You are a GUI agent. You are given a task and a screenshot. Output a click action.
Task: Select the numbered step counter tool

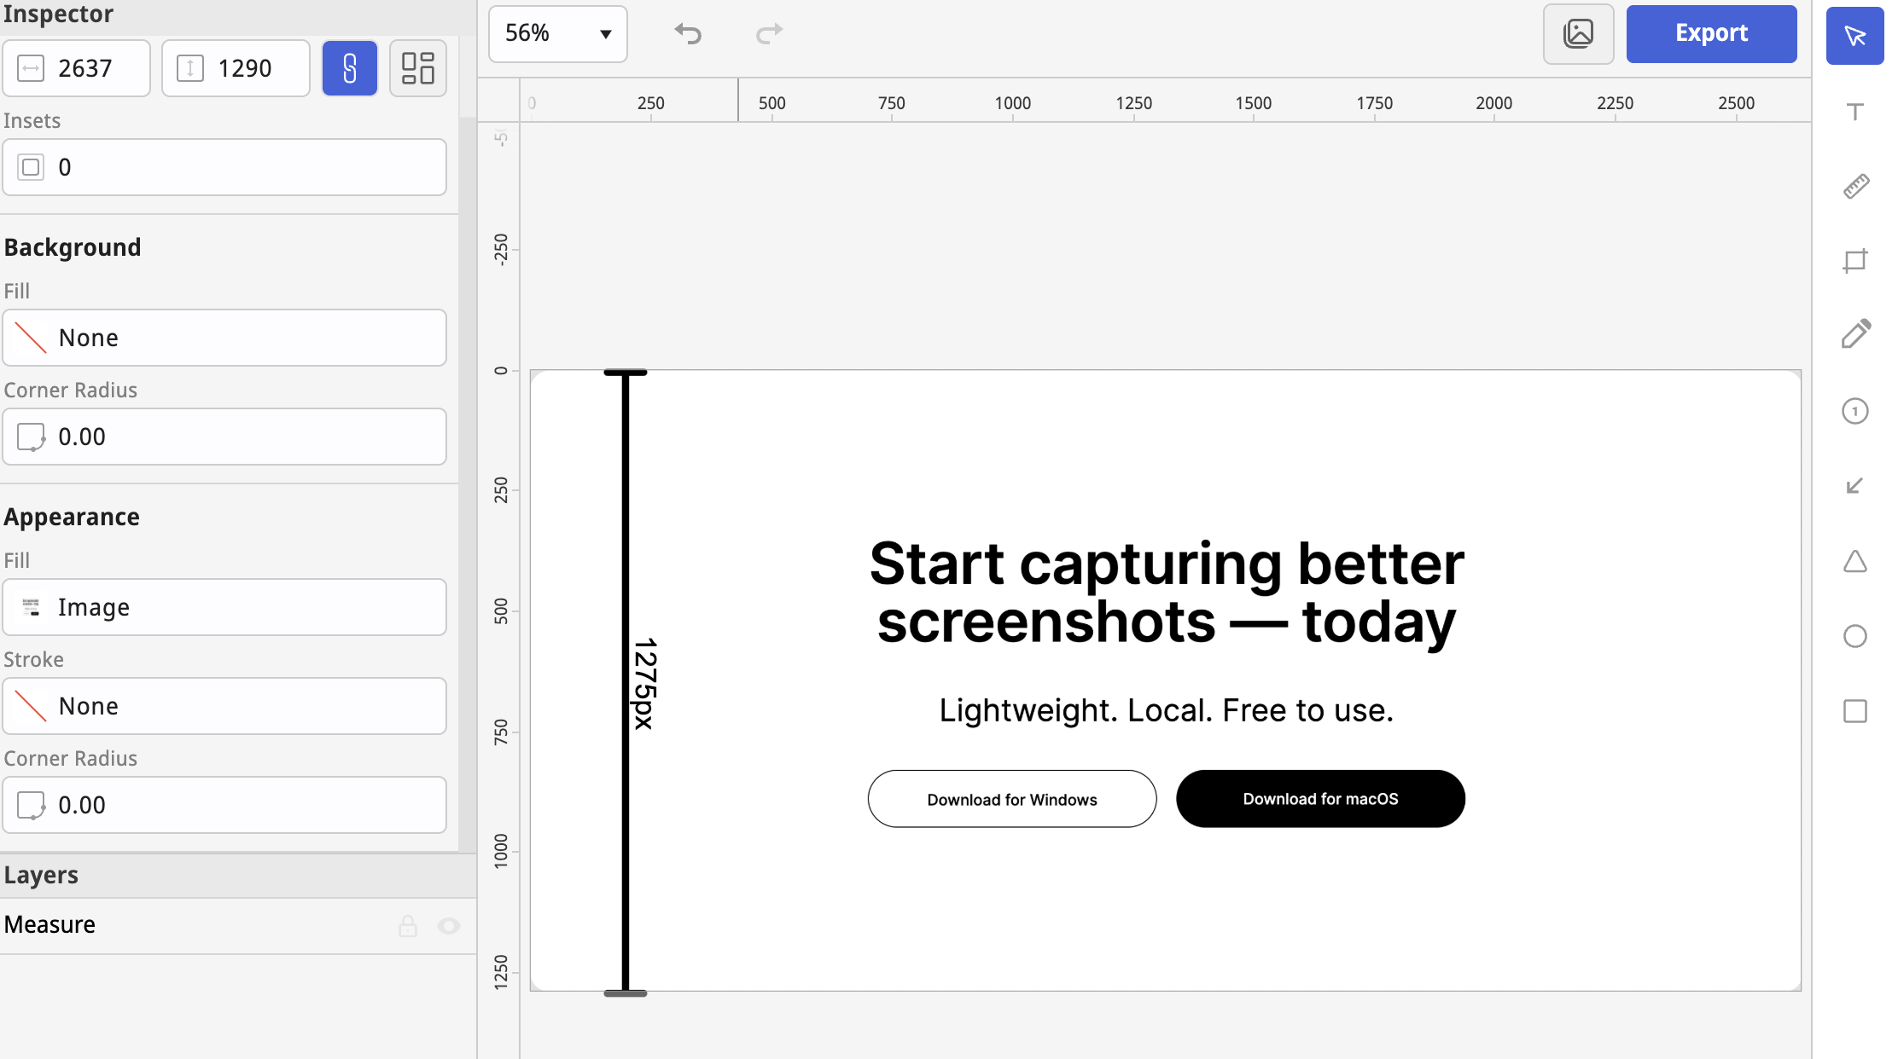(x=1854, y=411)
